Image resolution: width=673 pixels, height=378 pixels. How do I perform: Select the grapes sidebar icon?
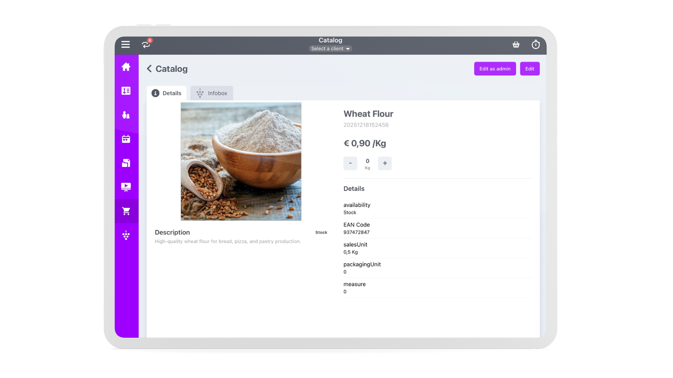click(x=126, y=235)
